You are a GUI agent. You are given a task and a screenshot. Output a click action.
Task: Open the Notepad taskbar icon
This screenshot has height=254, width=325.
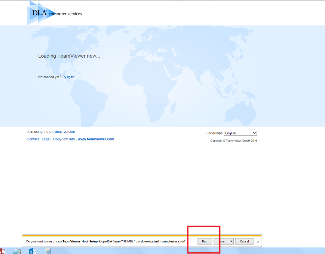pyautogui.click(x=17, y=251)
